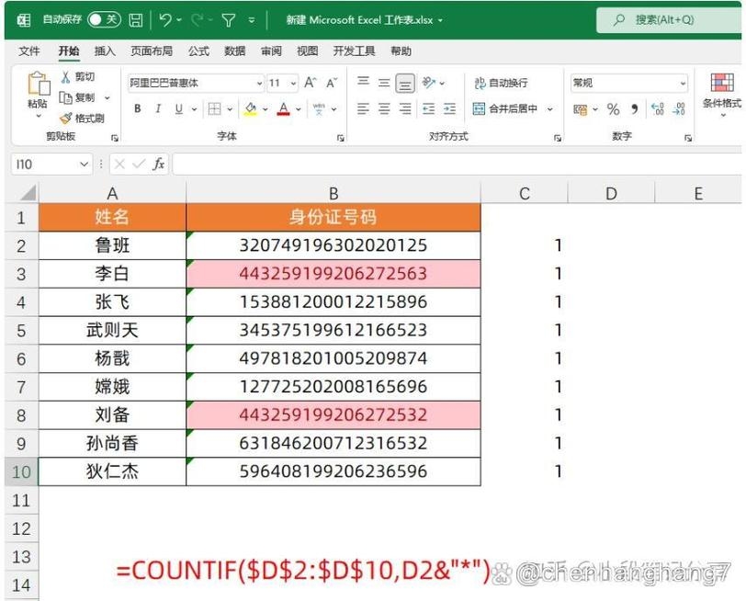
Task: Click the 剪切 (Cut) button
Action: click(x=81, y=77)
